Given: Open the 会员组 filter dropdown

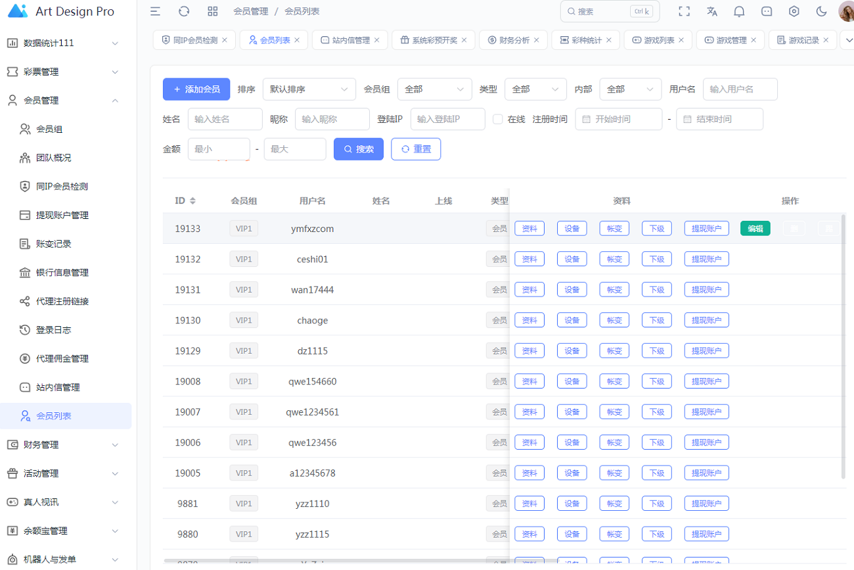Looking at the screenshot, I should pyautogui.click(x=434, y=89).
